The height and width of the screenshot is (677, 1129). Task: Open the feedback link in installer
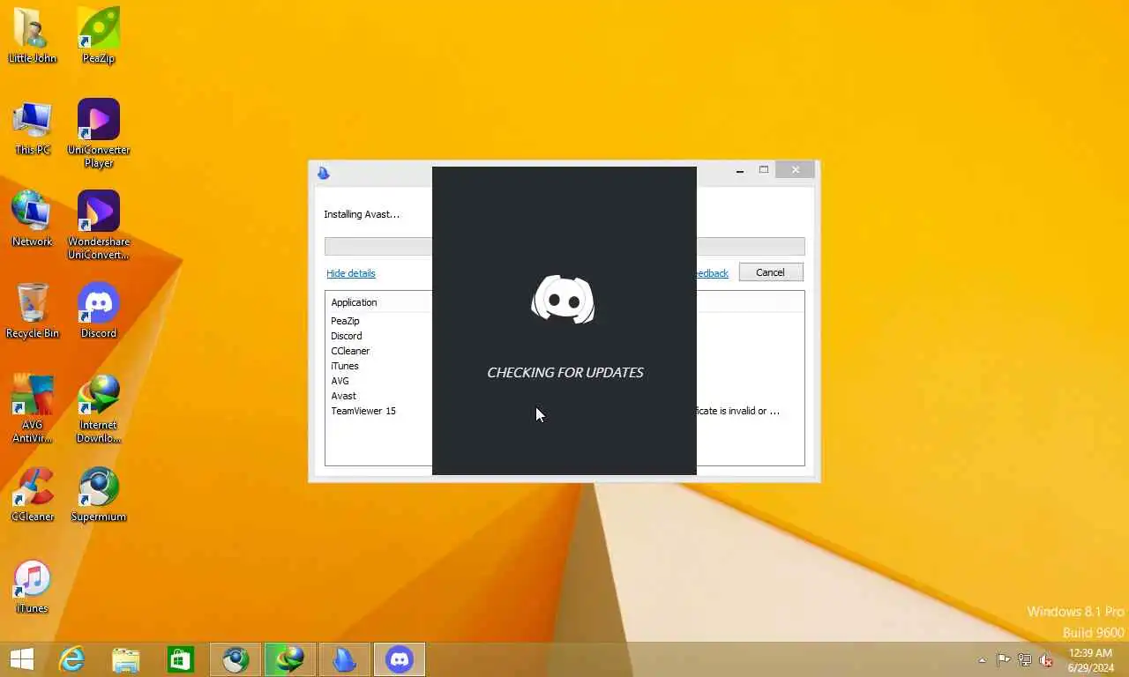713,273
